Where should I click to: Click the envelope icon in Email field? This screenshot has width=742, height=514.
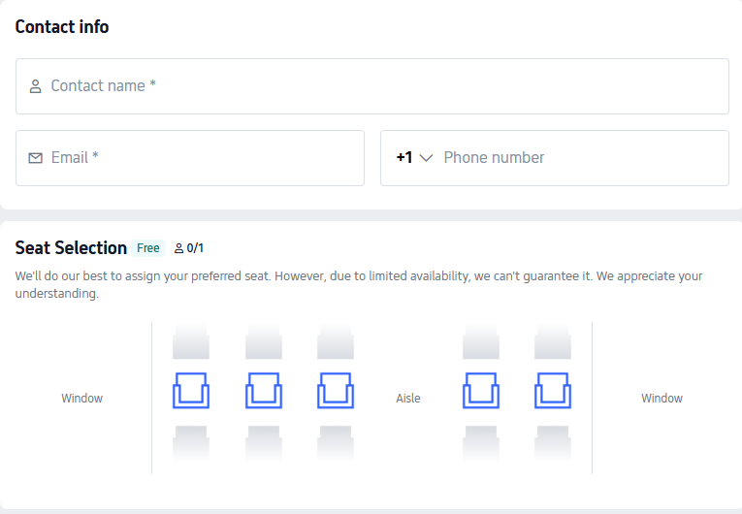pyautogui.click(x=36, y=158)
